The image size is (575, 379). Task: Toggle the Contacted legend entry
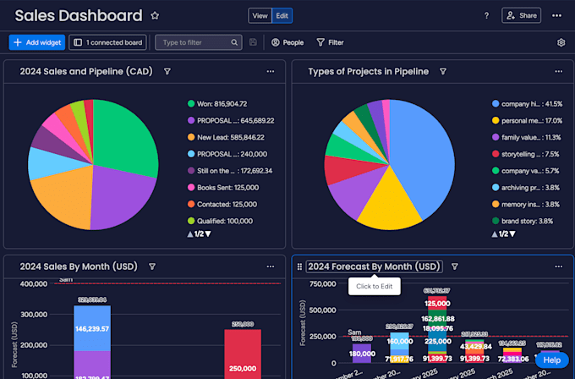coord(222,205)
